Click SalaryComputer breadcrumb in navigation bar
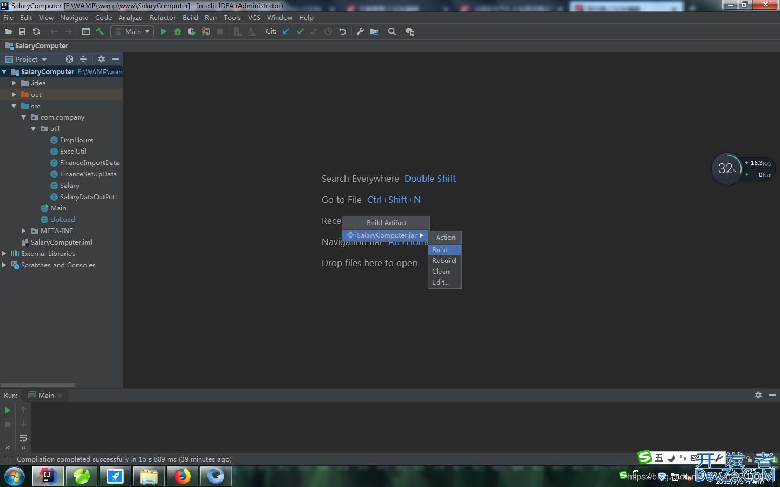 [x=41, y=45]
